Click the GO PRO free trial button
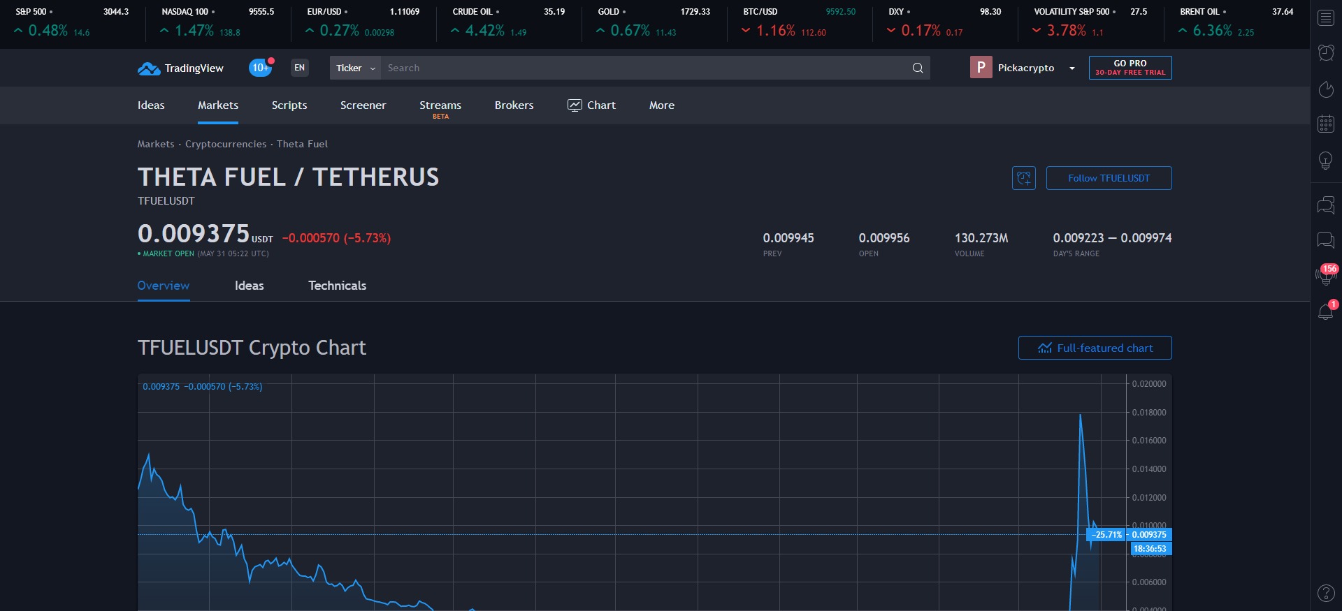The height and width of the screenshot is (611, 1342). pyautogui.click(x=1130, y=68)
